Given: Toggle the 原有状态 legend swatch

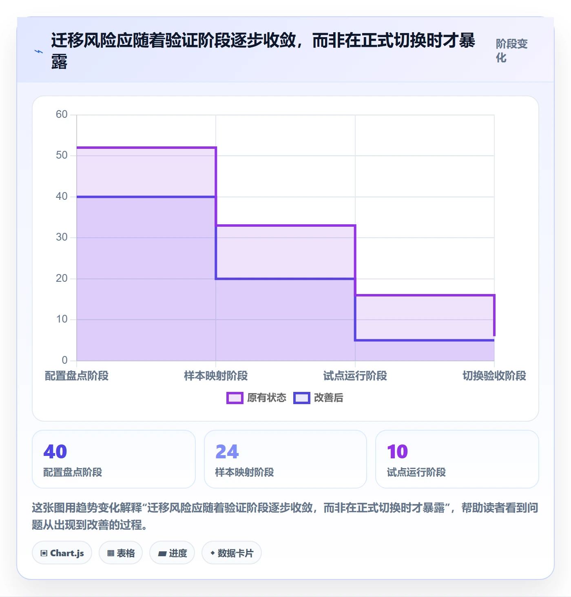Looking at the screenshot, I should (x=235, y=398).
